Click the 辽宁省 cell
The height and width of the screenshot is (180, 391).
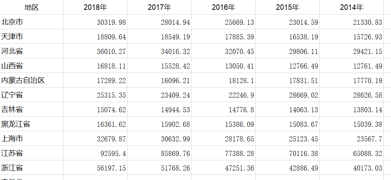click(x=12, y=95)
